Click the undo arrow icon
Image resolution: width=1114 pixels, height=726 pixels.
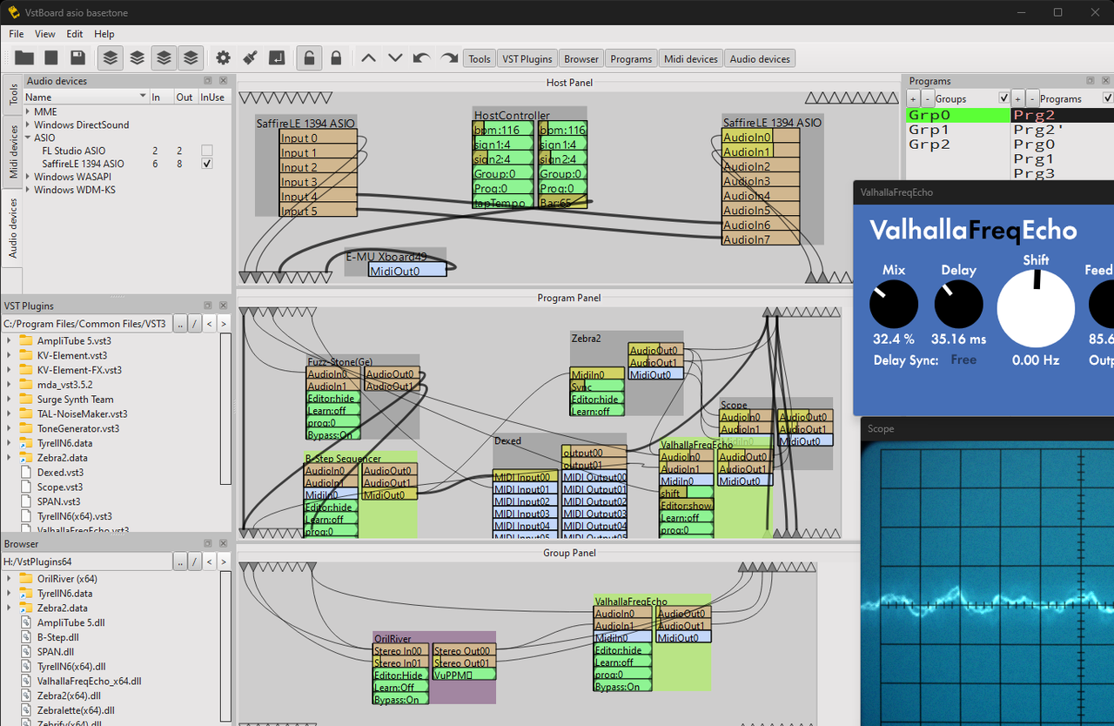(421, 57)
